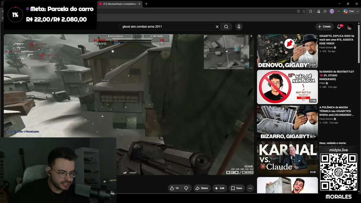Visit Paulo Gomes channel under GIGABYTE, EXPLICA ISSO

tap(326, 48)
